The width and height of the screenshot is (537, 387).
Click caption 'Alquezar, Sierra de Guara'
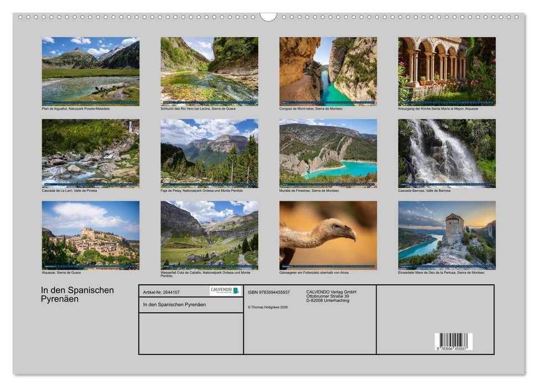click(61, 273)
